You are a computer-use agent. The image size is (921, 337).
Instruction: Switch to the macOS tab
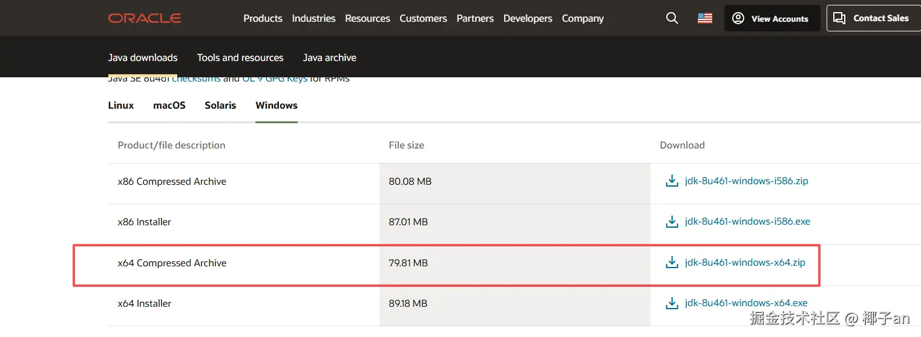(x=169, y=105)
